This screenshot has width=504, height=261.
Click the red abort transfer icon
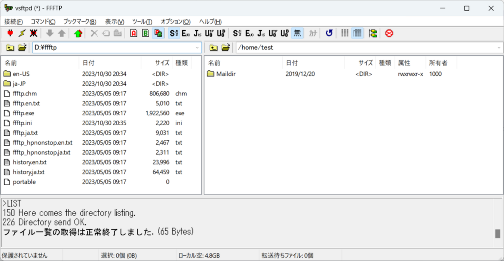tap(389, 33)
